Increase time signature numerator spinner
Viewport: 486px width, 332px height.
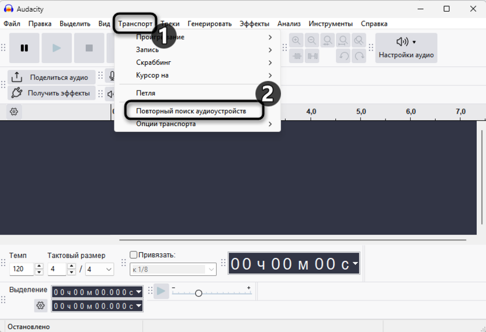coord(71,266)
